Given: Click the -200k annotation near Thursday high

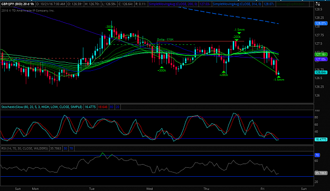Looking at the screenshot, I should point(237,37).
